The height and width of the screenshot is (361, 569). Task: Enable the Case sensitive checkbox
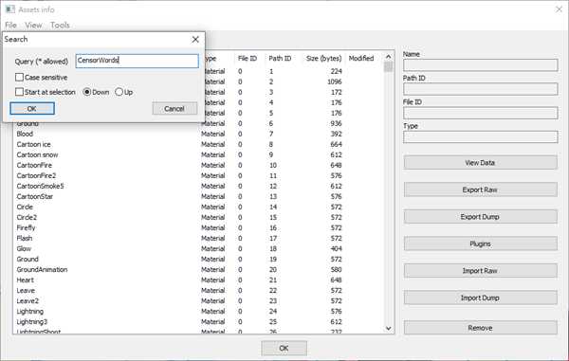(x=20, y=77)
